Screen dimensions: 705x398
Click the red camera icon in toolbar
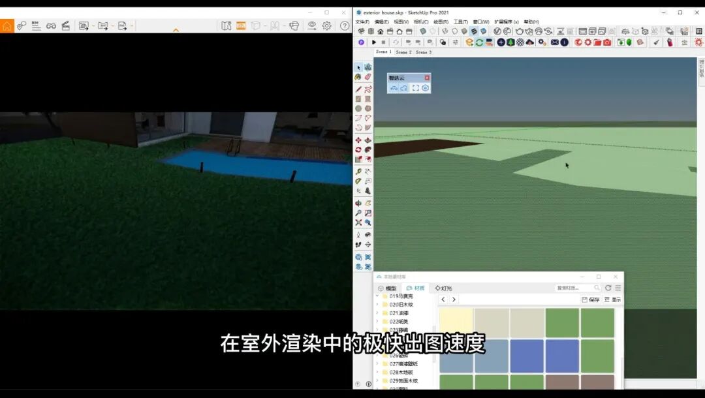pyautogui.click(x=608, y=42)
